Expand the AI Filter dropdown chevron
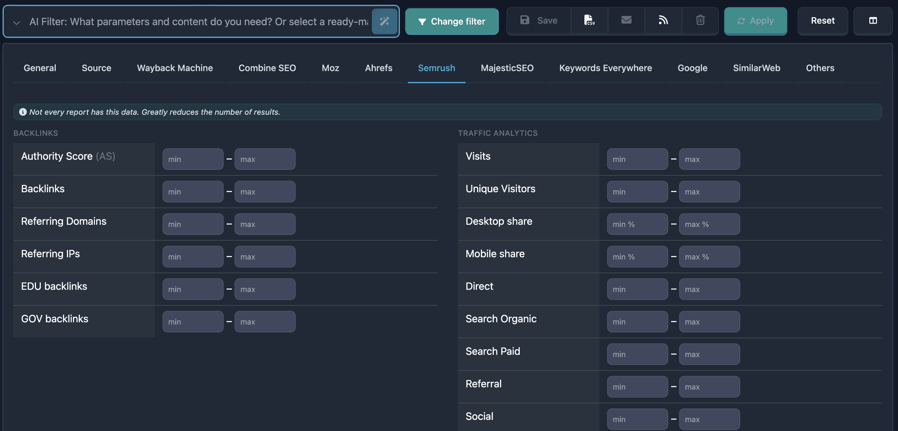Image resolution: width=898 pixels, height=431 pixels. click(x=16, y=22)
